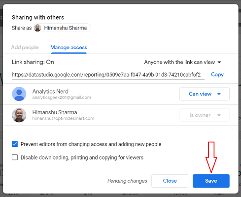Image resolution: width=241 pixels, height=197 pixels.
Task: Open Anyone with the link can view dropdown
Action: [x=182, y=62]
